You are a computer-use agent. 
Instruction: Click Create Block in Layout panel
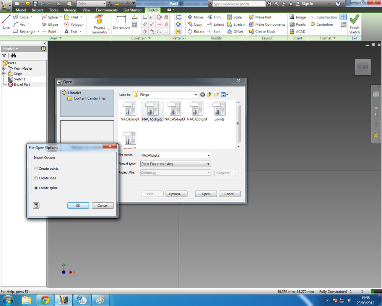point(262,31)
